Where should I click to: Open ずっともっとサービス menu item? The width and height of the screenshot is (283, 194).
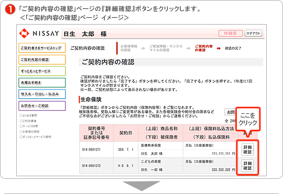coord(42,71)
